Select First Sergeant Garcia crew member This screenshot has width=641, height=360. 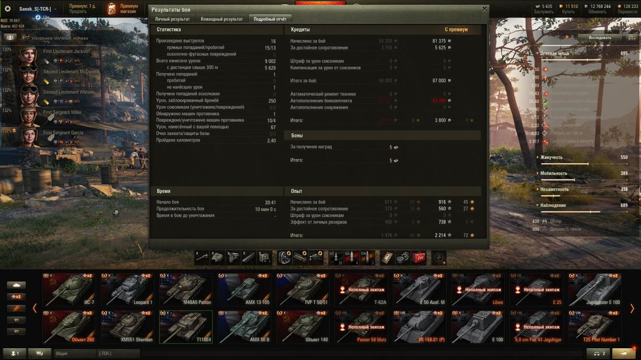point(51,138)
